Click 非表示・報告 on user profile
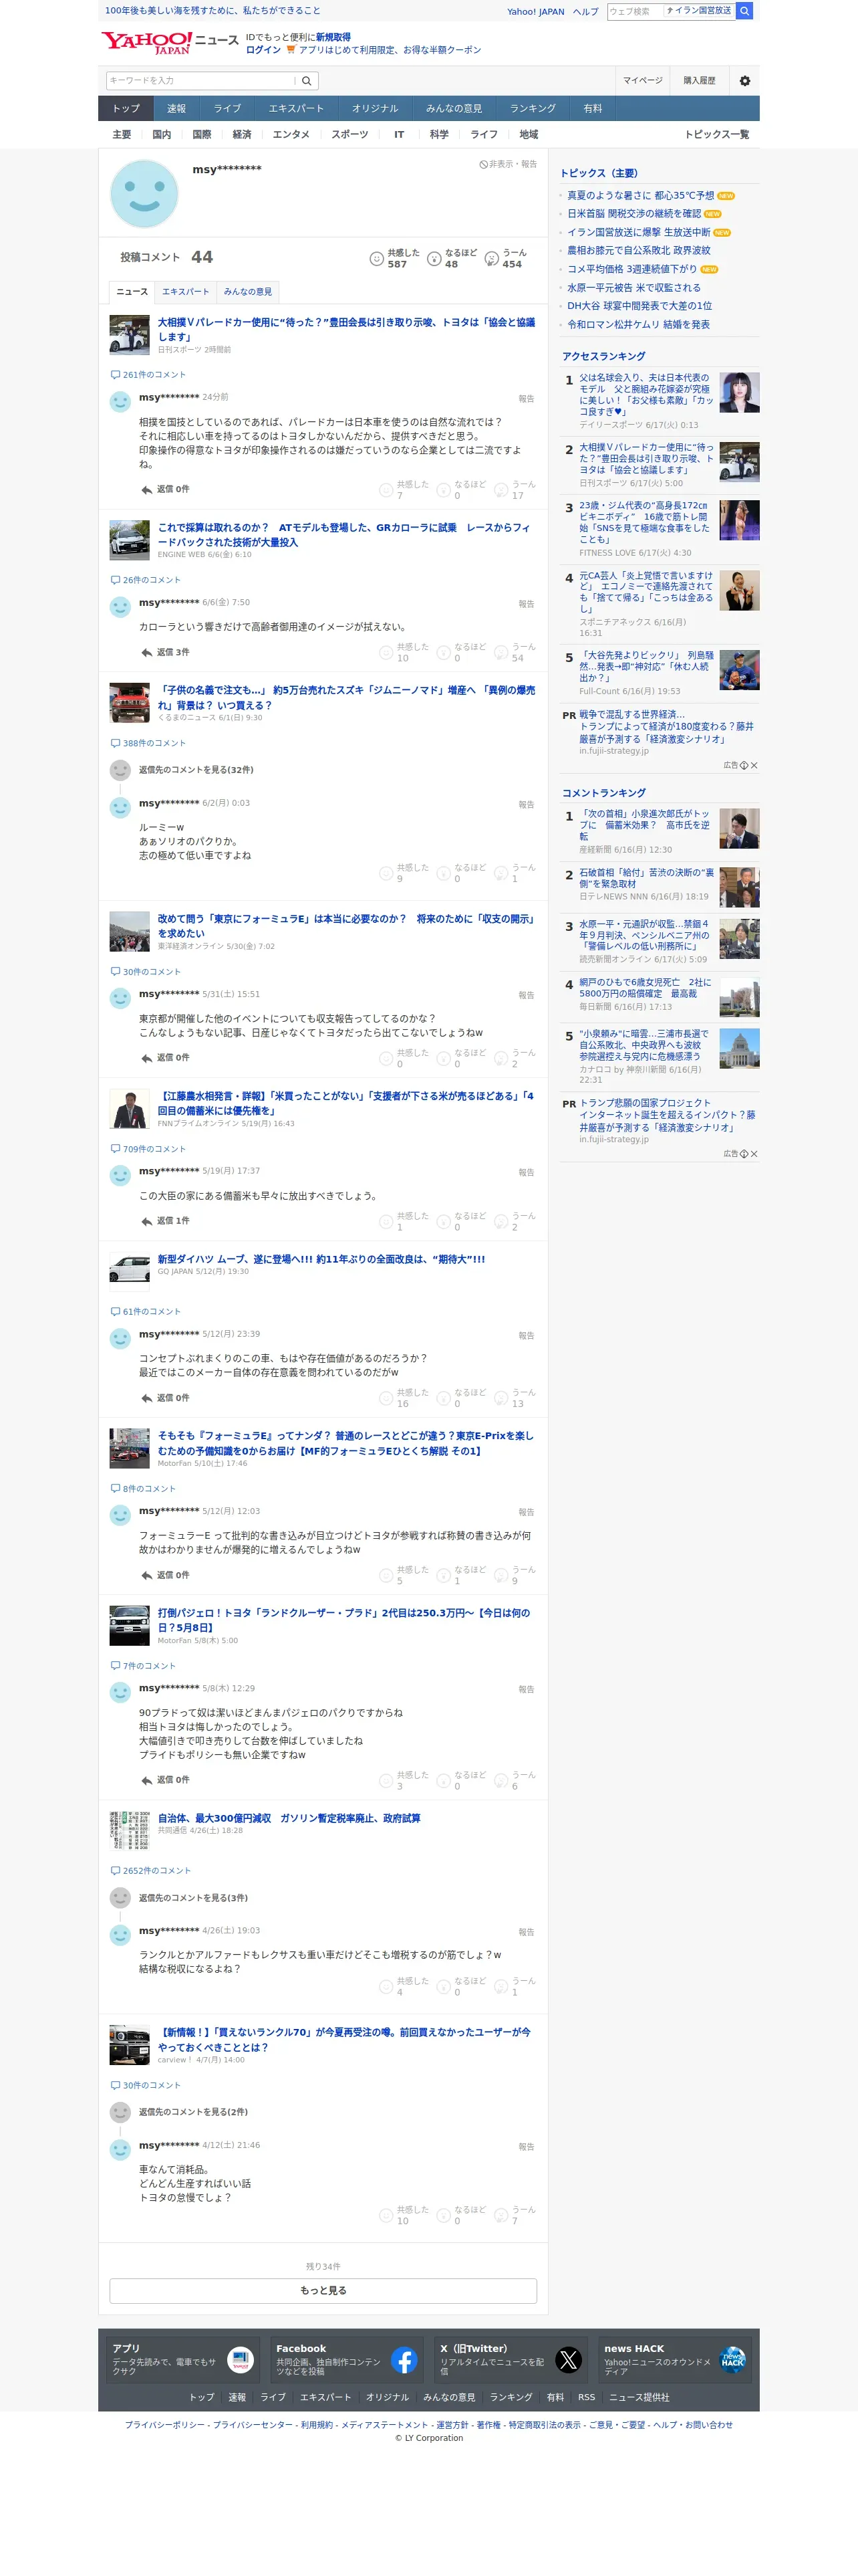Viewport: 858px width, 2576px height. coord(509,164)
